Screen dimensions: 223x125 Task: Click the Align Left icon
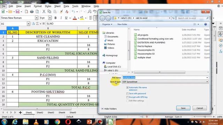coord(91,18)
